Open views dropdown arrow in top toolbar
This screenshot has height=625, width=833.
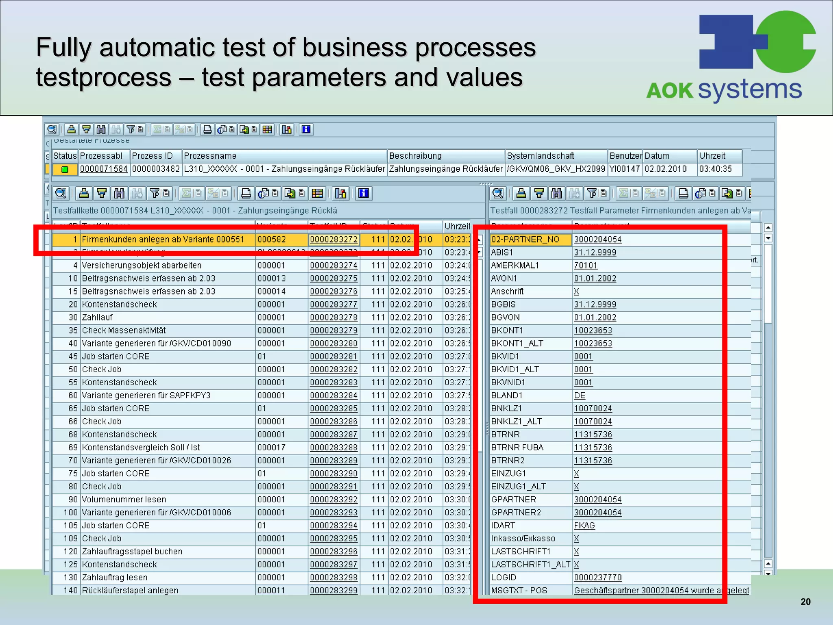point(232,129)
